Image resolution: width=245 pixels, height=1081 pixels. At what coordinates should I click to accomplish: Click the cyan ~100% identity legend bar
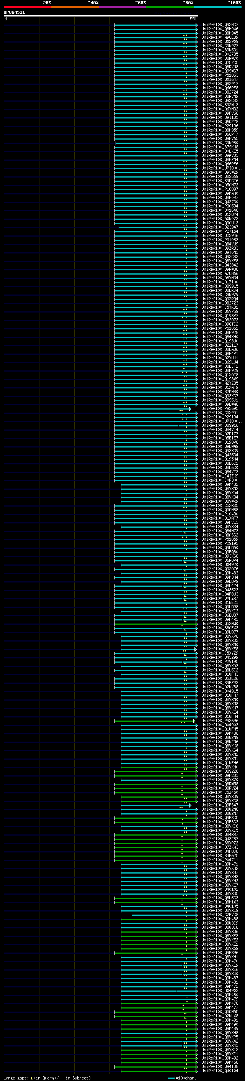(x=218, y=7)
